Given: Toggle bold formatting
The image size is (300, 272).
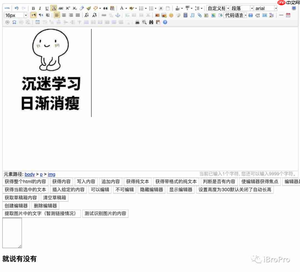Looking at the screenshot, I should [33, 8].
